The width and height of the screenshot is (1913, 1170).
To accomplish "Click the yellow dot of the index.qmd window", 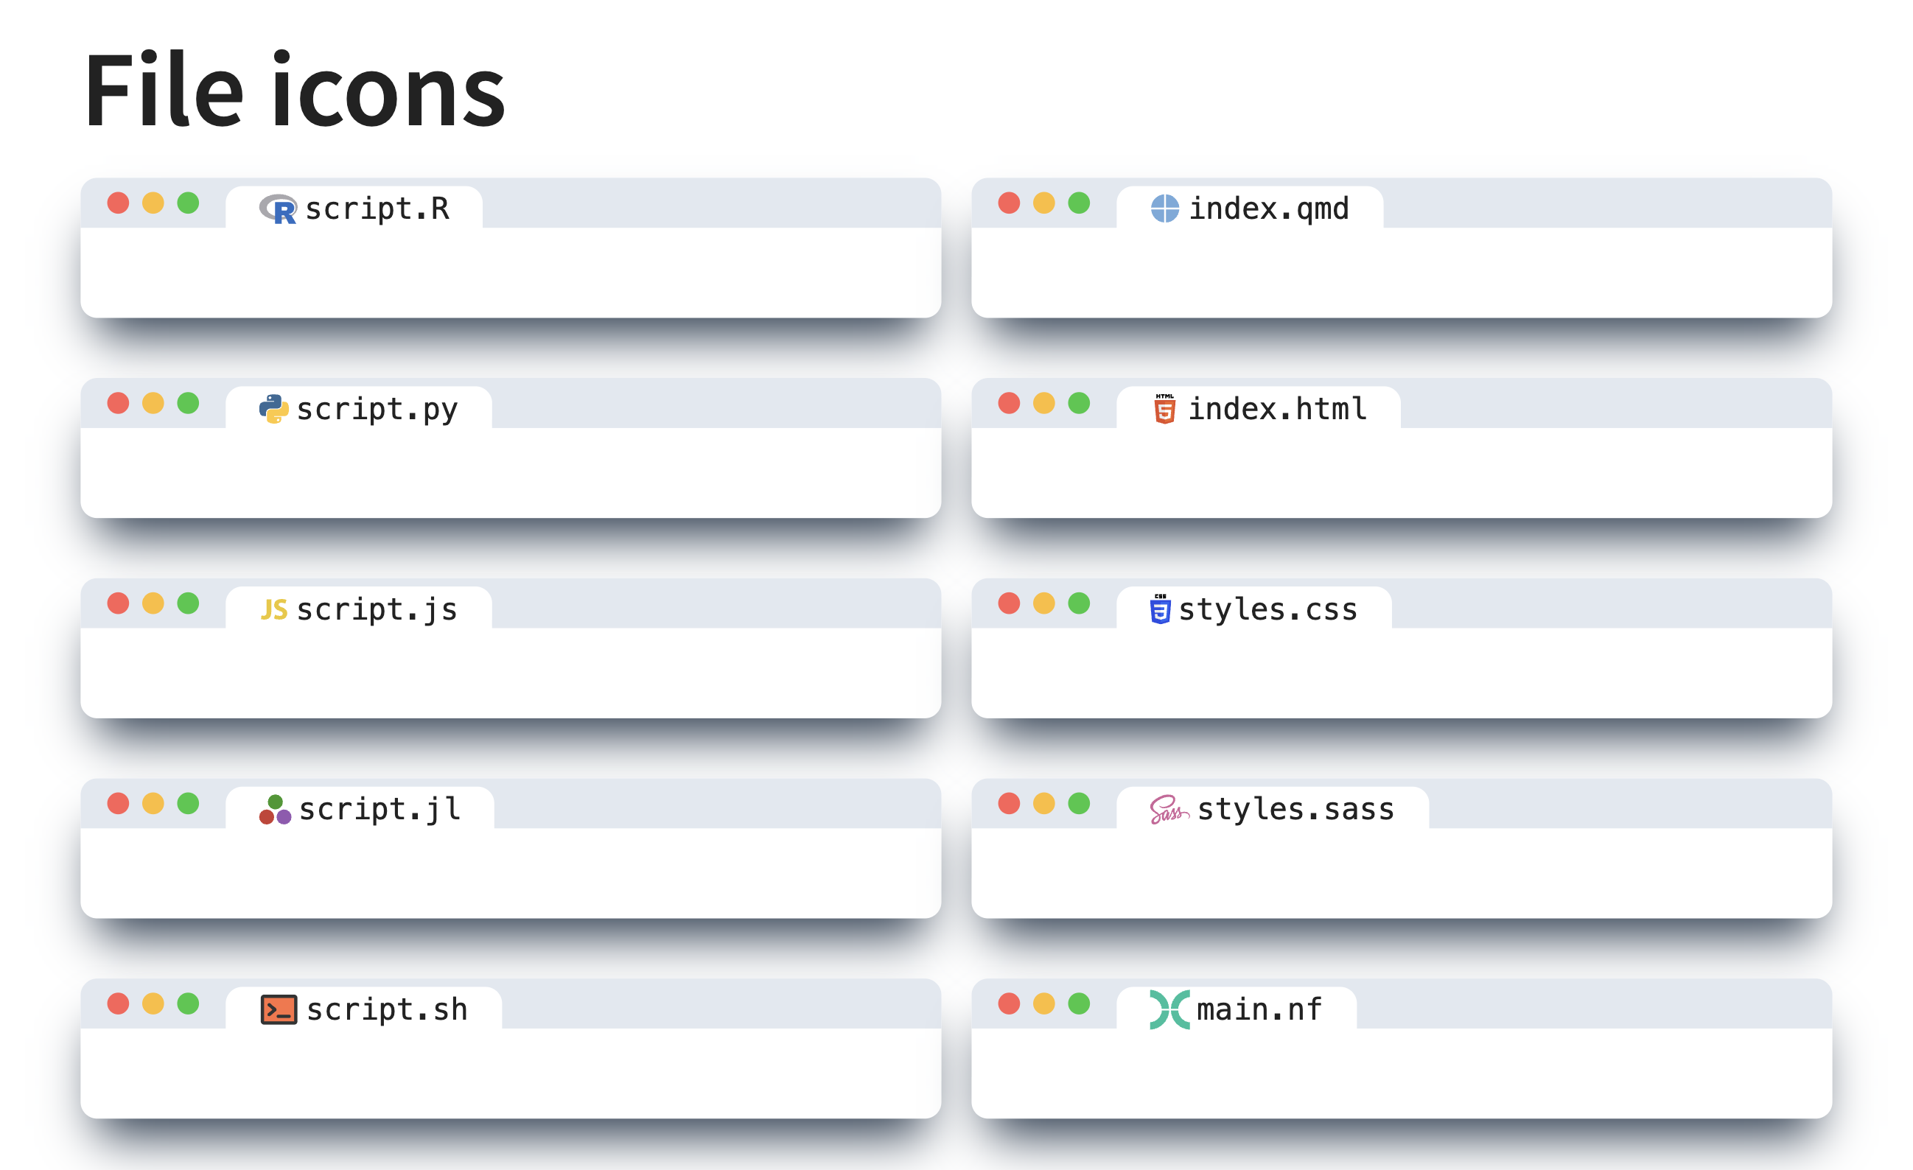I will tap(1044, 203).
